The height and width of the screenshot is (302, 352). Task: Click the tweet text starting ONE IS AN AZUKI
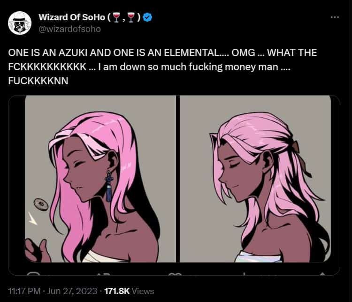click(x=162, y=67)
